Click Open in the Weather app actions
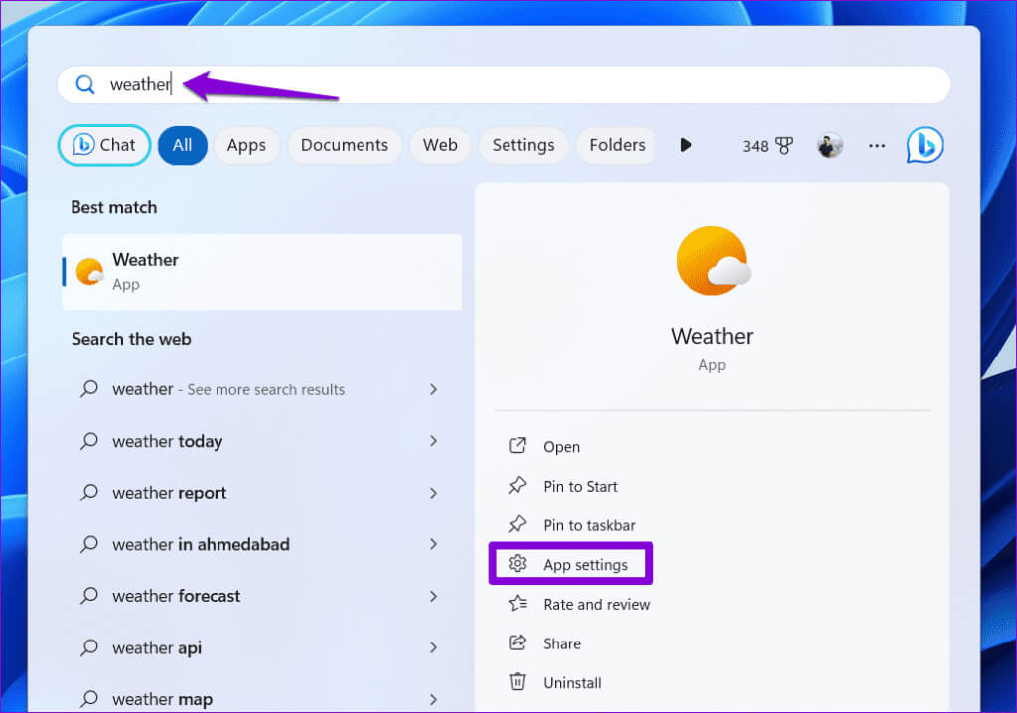The height and width of the screenshot is (713, 1017). point(562,447)
